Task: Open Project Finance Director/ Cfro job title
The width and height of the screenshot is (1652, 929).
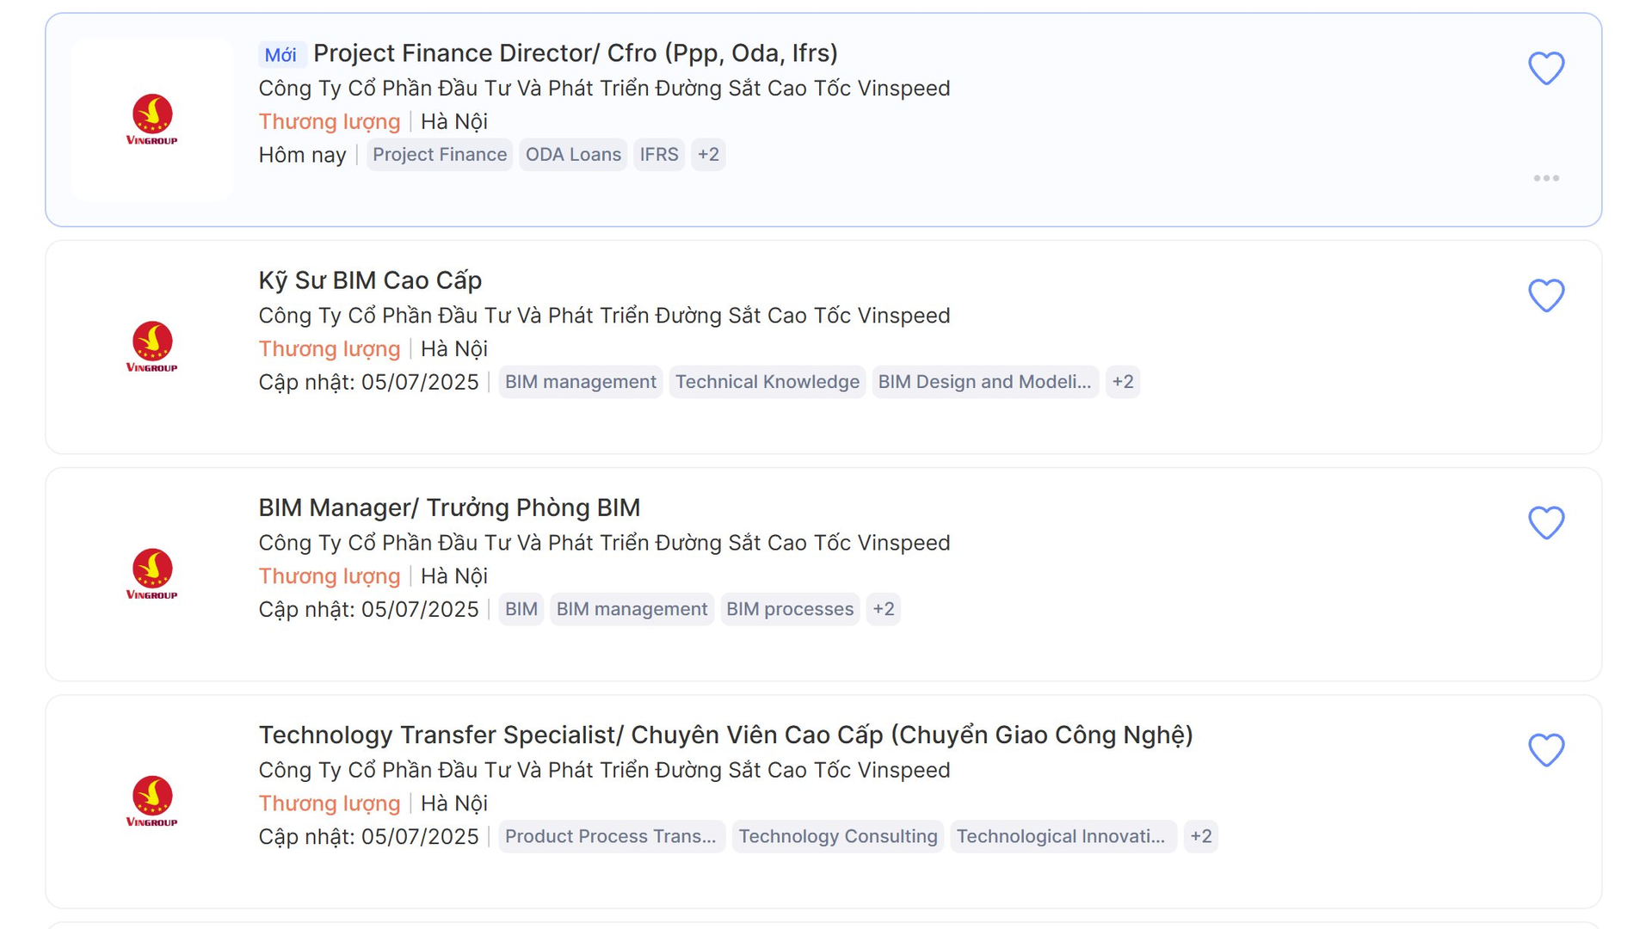Action: click(x=576, y=53)
